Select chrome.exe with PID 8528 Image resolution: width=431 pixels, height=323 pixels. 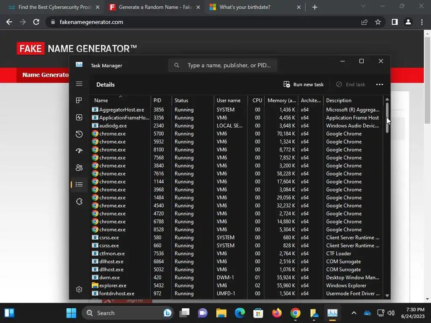coord(237,229)
